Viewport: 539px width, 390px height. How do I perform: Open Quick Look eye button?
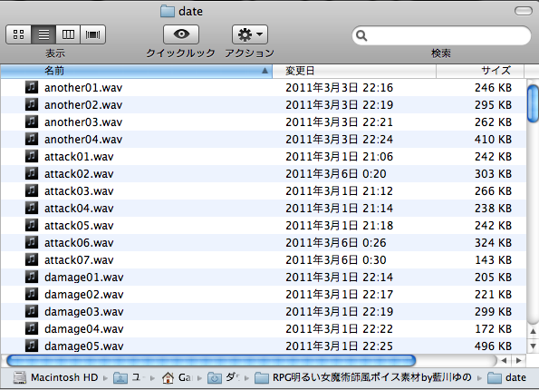181,34
